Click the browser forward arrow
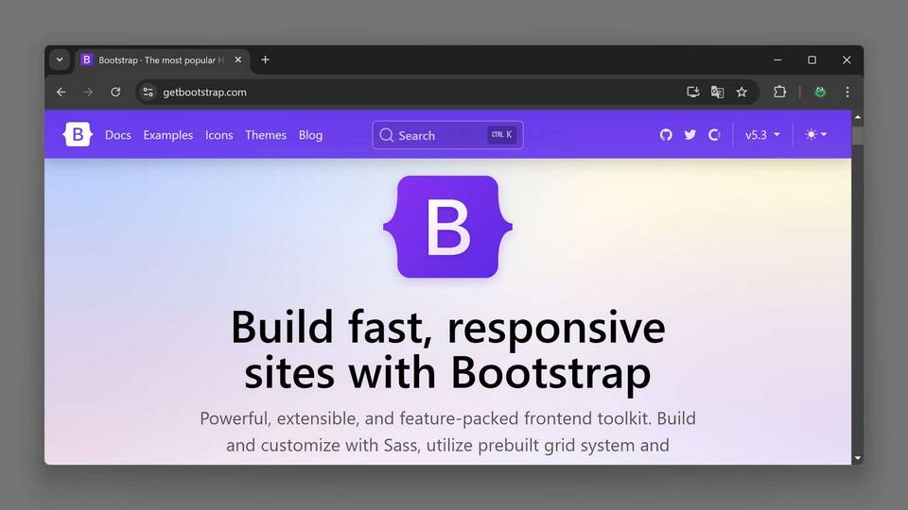Screen dimensions: 908x510 (x=88, y=92)
